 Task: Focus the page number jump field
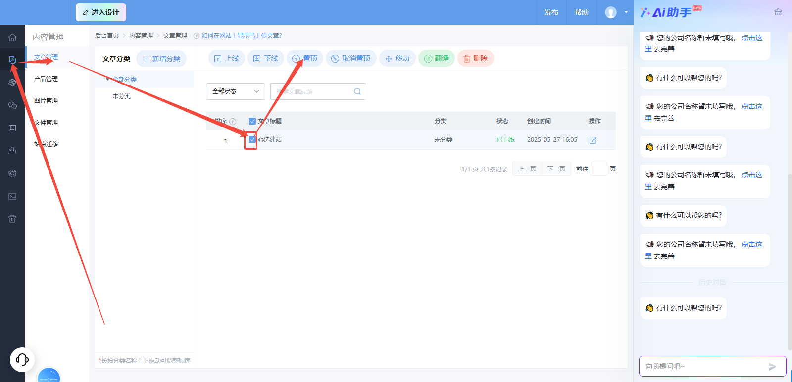(599, 169)
